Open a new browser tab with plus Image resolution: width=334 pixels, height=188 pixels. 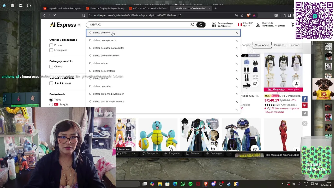pos(215,8)
